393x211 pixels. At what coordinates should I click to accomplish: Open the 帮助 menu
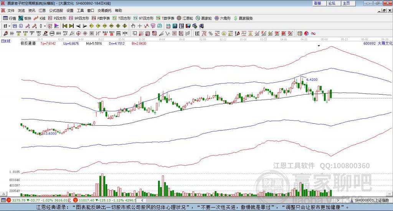click(118, 10)
